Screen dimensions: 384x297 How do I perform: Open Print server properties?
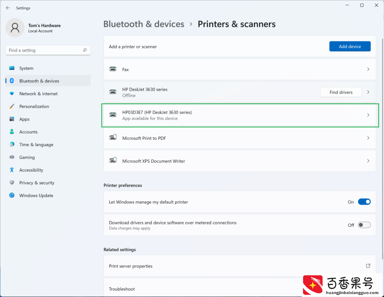tap(240, 266)
